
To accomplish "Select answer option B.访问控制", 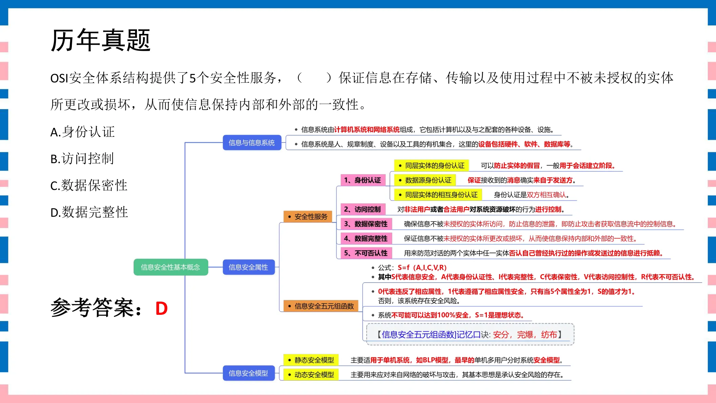I will point(82,159).
